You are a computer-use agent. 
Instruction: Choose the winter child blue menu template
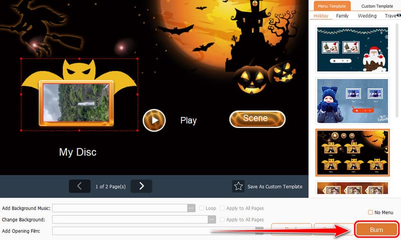(352, 100)
